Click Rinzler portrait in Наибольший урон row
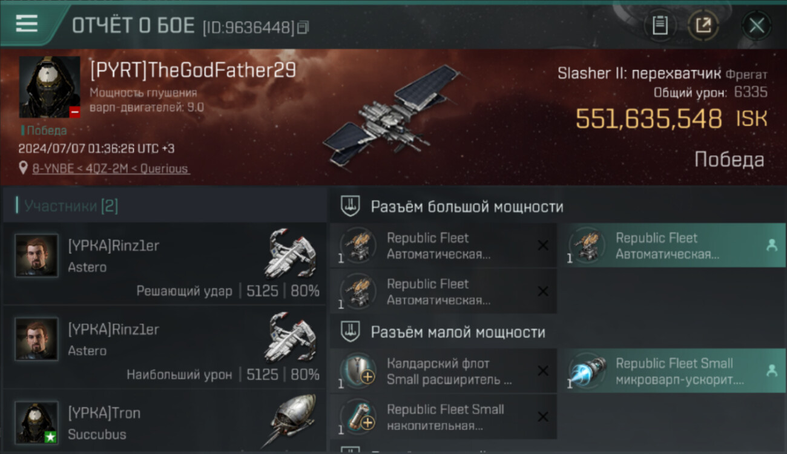Image resolution: width=787 pixels, height=454 pixels. 37,339
